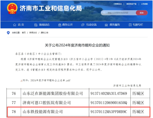Click the 政务公开 menu icon
This screenshot has height=118, width=153.
tap(60, 25)
